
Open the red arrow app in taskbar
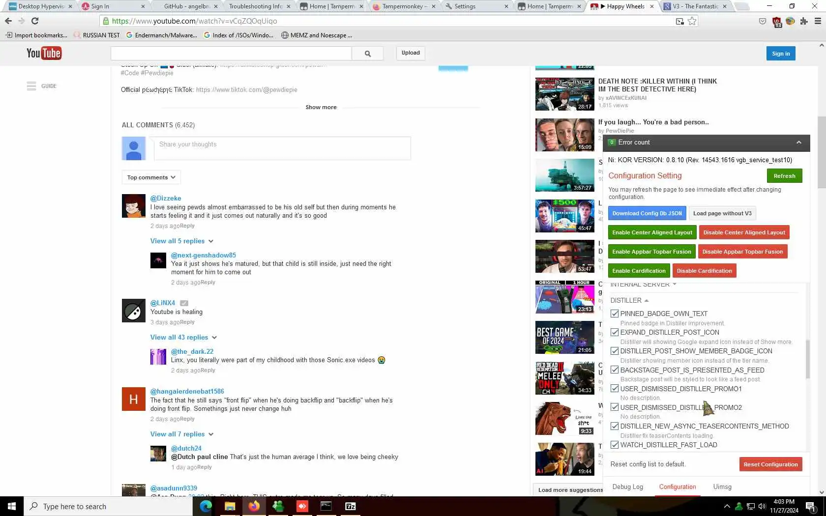click(302, 506)
